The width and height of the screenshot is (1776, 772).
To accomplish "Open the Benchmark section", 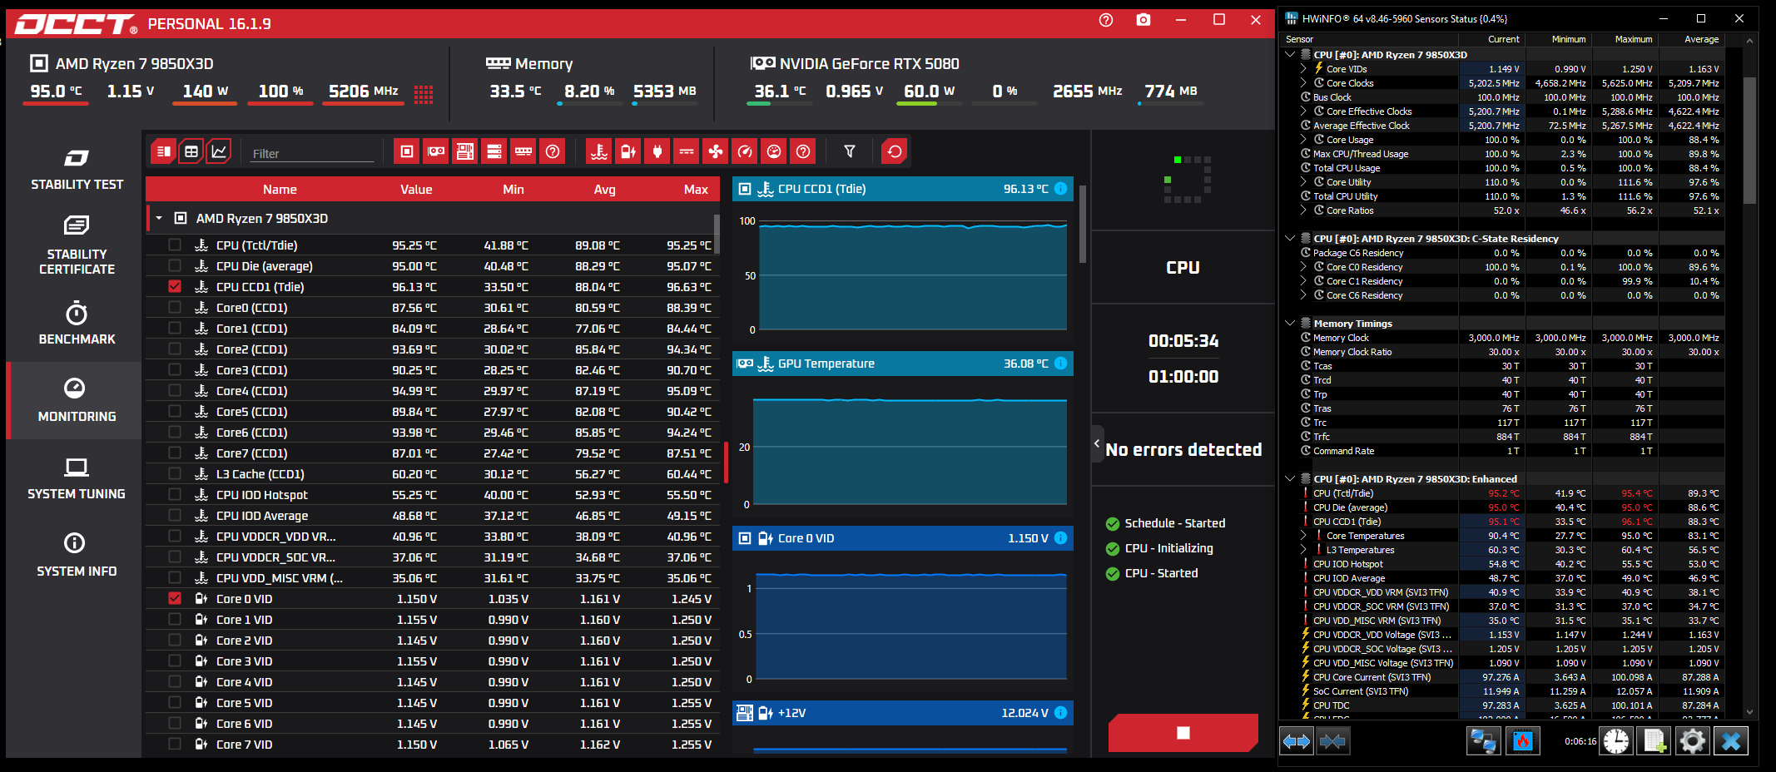I will click(77, 324).
